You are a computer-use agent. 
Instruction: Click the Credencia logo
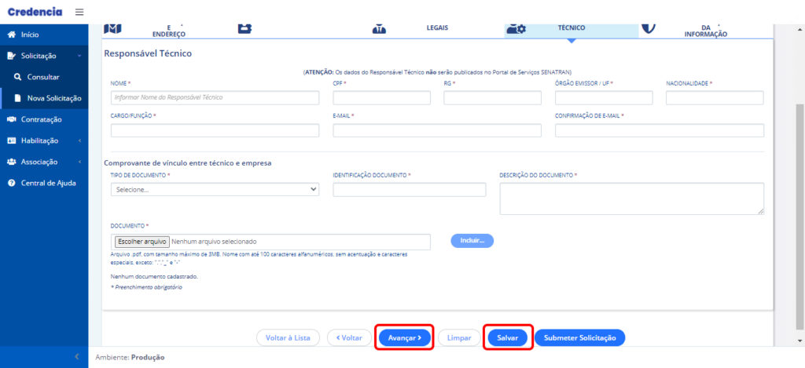(x=35, y=12)
